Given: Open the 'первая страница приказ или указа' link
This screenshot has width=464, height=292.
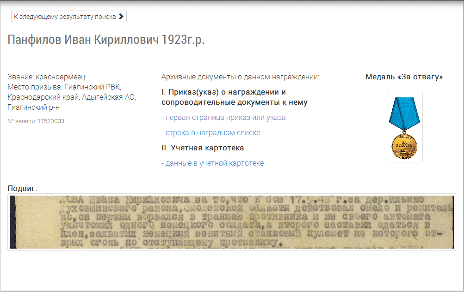Looking at the screenshot, I should pyautogui.click(x=223, y=118).
